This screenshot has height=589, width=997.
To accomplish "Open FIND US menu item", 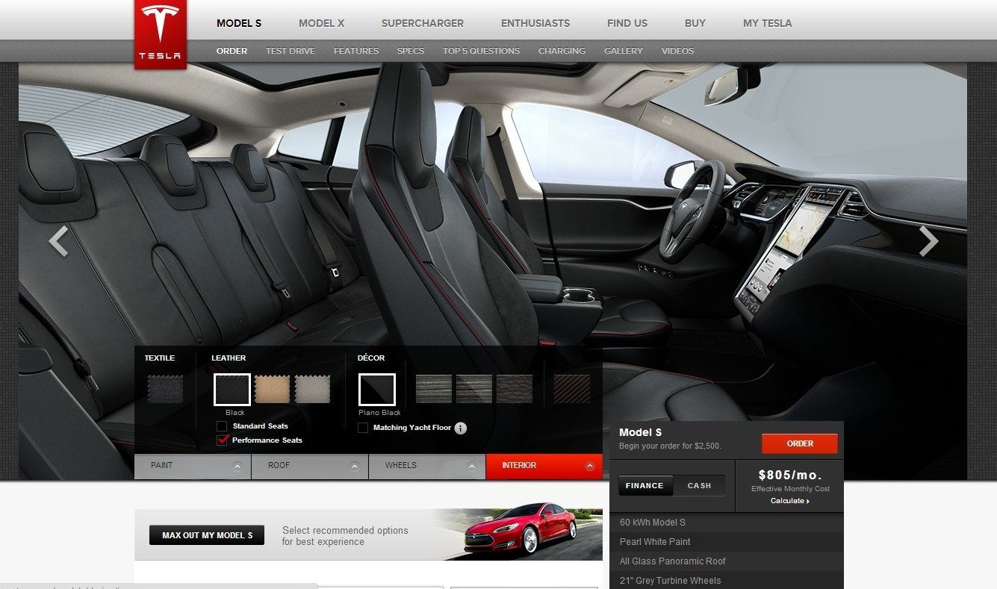I will click(627, 23).
